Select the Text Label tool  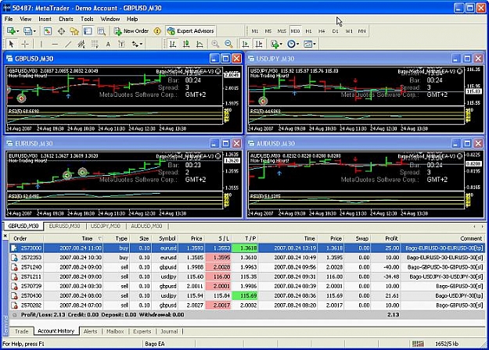[121, 44]
